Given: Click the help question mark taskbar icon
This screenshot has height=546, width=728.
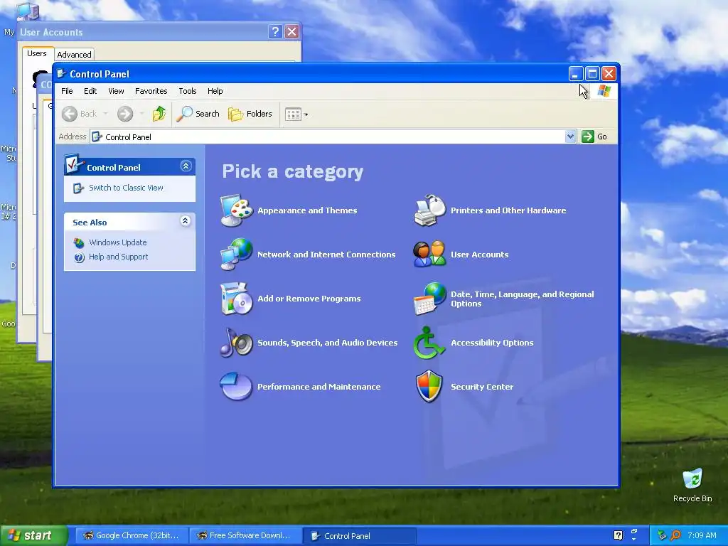Looking at the screenshot, I should pyautogui.click(x=618, y=535).
